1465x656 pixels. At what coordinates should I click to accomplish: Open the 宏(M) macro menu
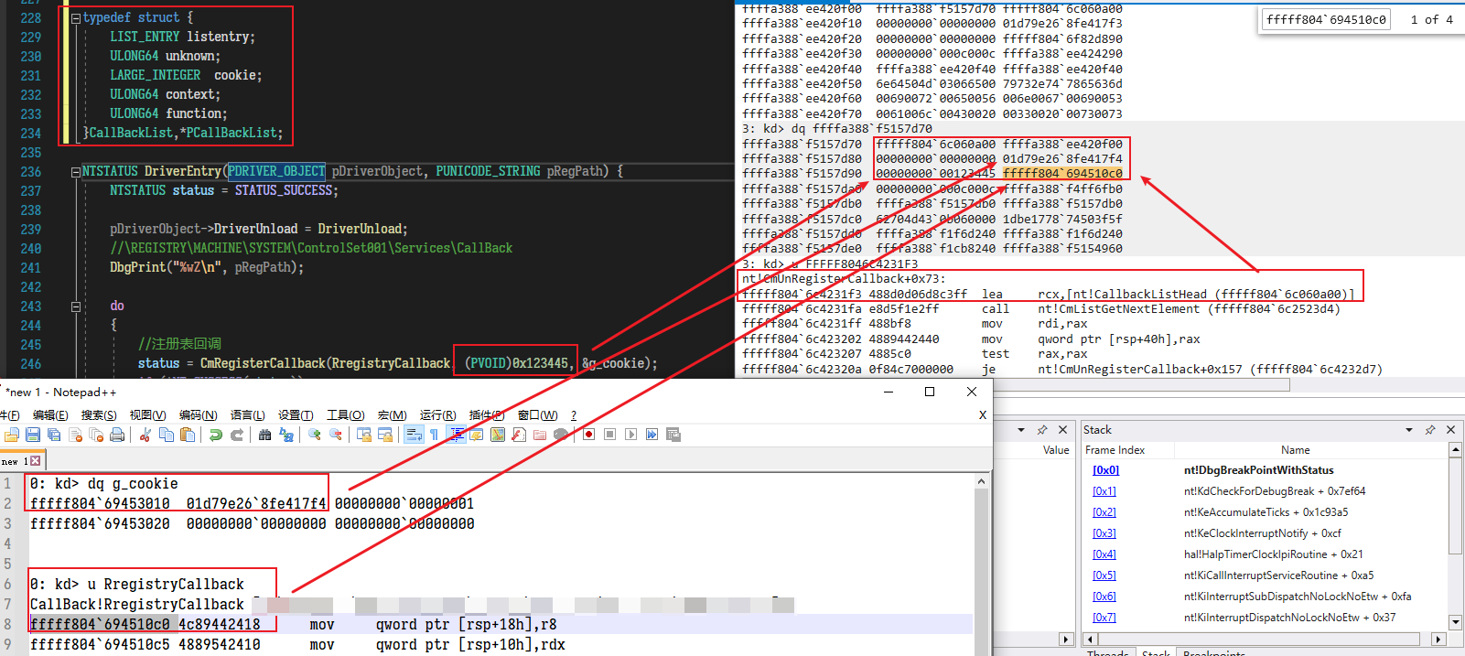pos(392,415)
